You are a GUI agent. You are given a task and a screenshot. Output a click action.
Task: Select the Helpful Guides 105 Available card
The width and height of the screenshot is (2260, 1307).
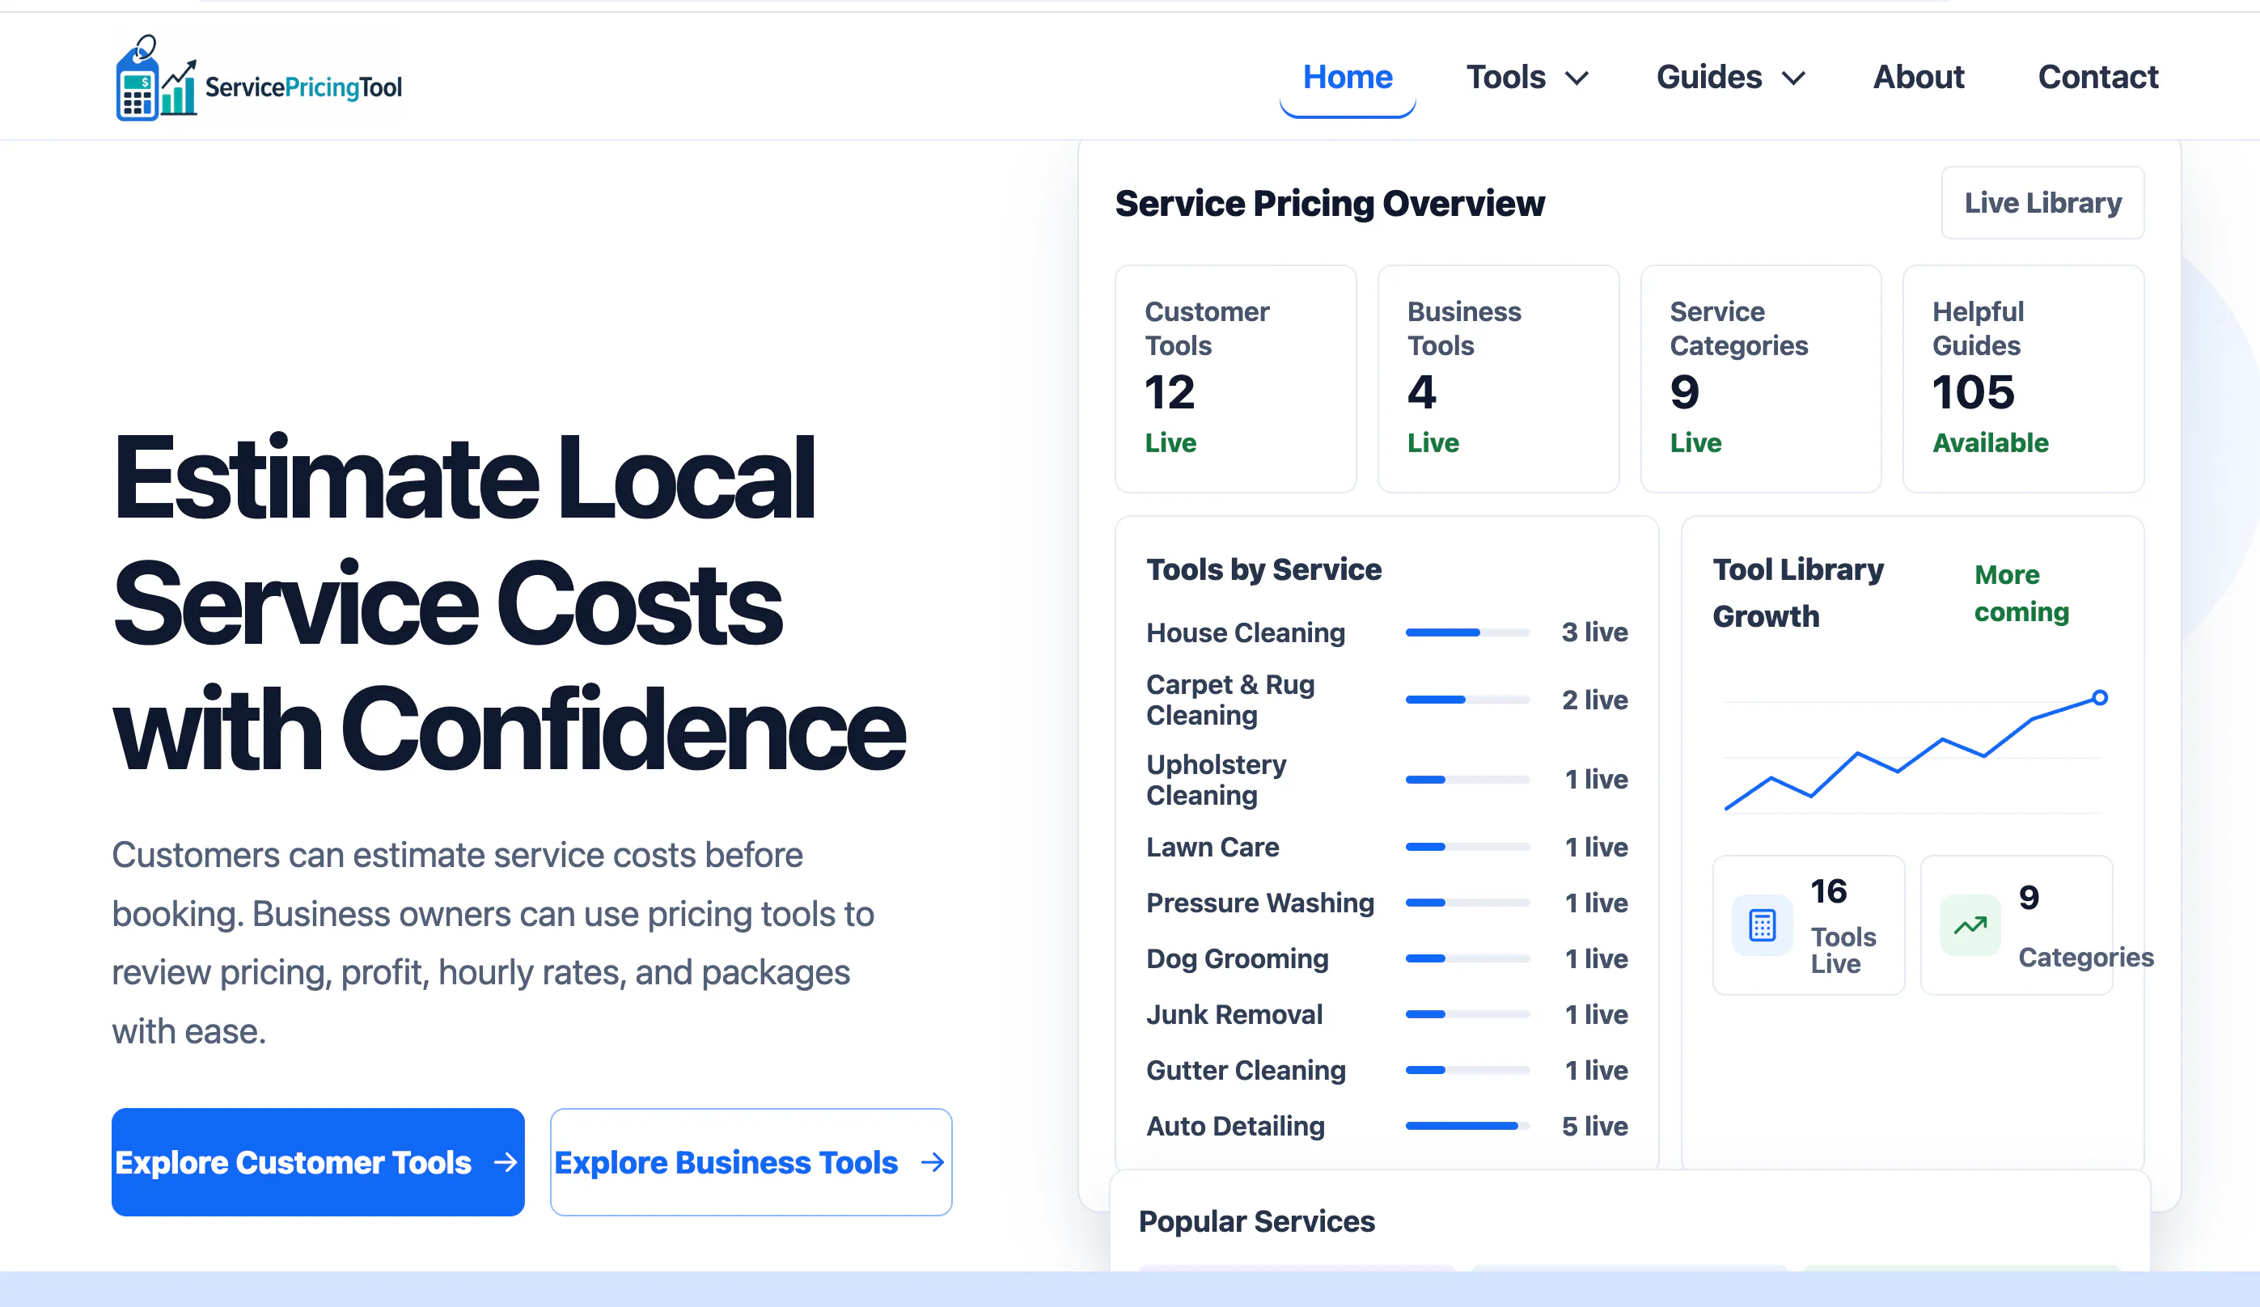click(2023, 379)
